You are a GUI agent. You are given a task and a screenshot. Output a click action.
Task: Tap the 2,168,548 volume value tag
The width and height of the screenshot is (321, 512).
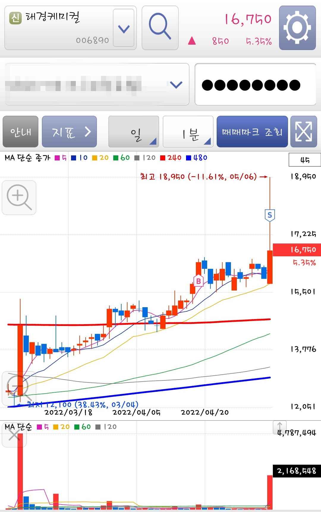(297, 471)
